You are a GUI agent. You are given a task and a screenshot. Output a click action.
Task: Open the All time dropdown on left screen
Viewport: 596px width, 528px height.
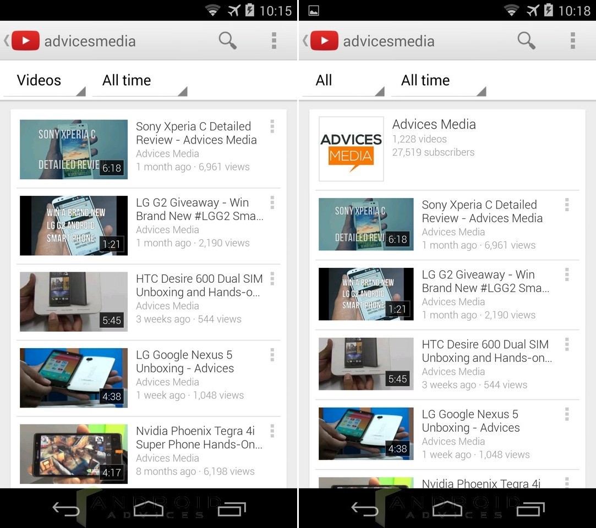140,81
